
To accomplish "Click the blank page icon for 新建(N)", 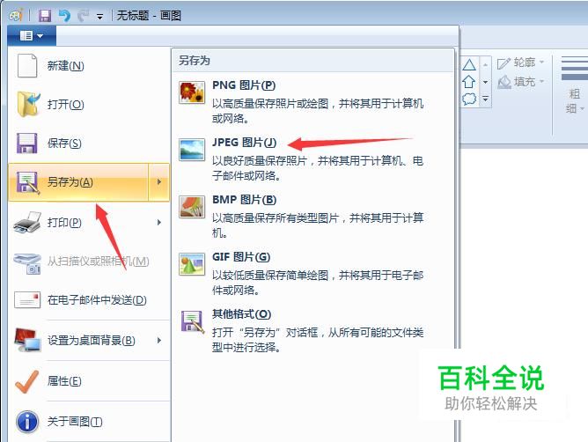I will [x=27, y=65].
